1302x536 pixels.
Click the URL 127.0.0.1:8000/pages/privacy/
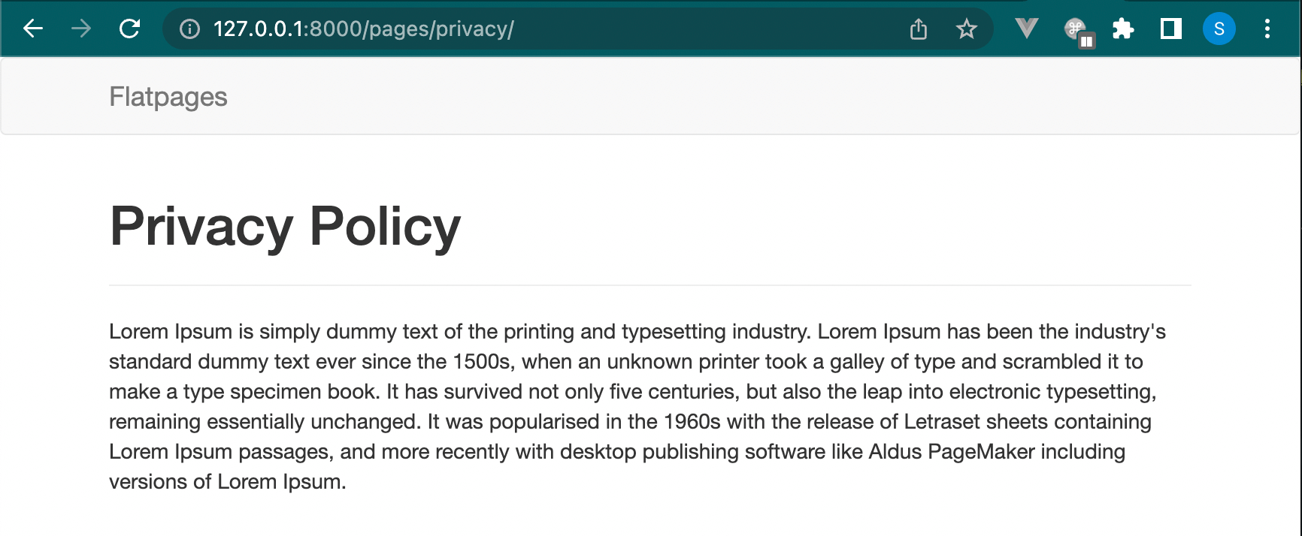coord(363,29)
